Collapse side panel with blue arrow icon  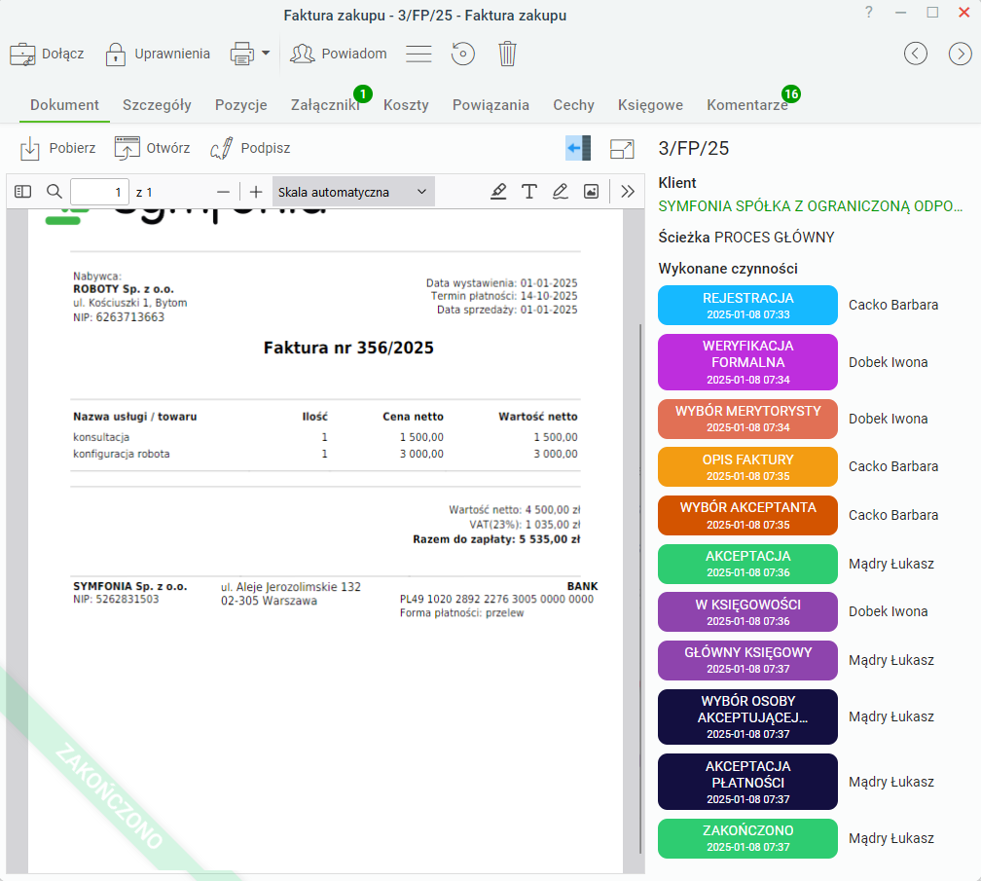578,148
